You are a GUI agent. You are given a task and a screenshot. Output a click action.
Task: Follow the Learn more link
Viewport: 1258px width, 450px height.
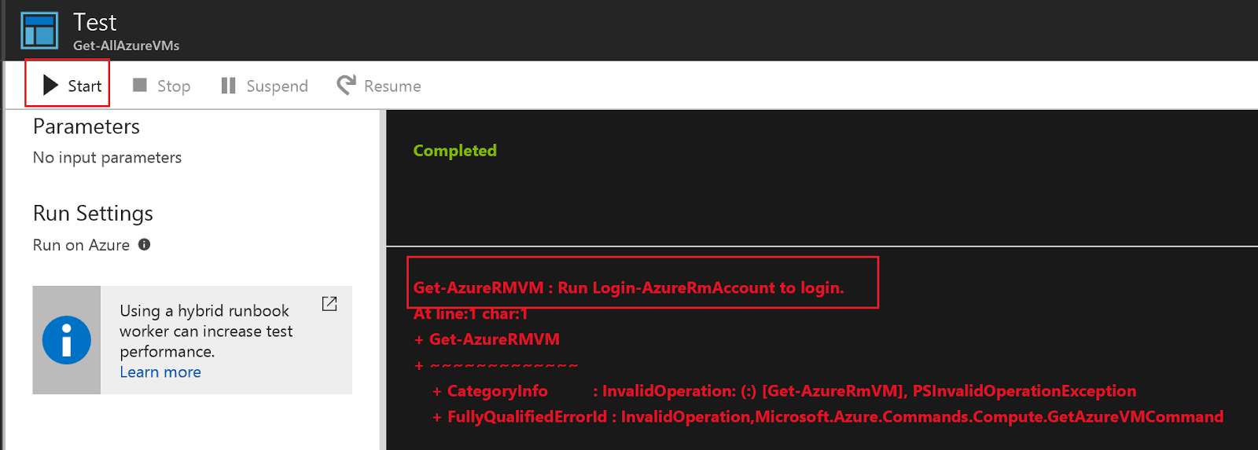(160, 372)
